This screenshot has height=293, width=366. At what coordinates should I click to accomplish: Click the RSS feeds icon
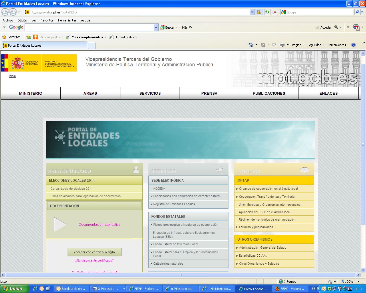coord(263,45)
